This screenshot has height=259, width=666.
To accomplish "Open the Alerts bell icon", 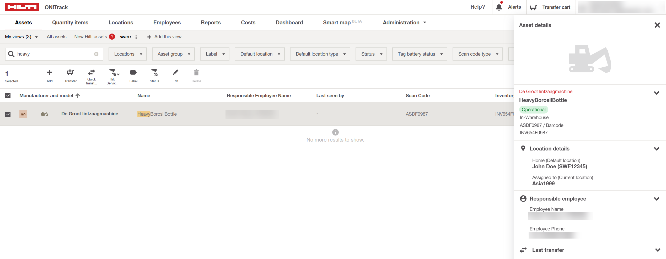I will pos(499,7).
